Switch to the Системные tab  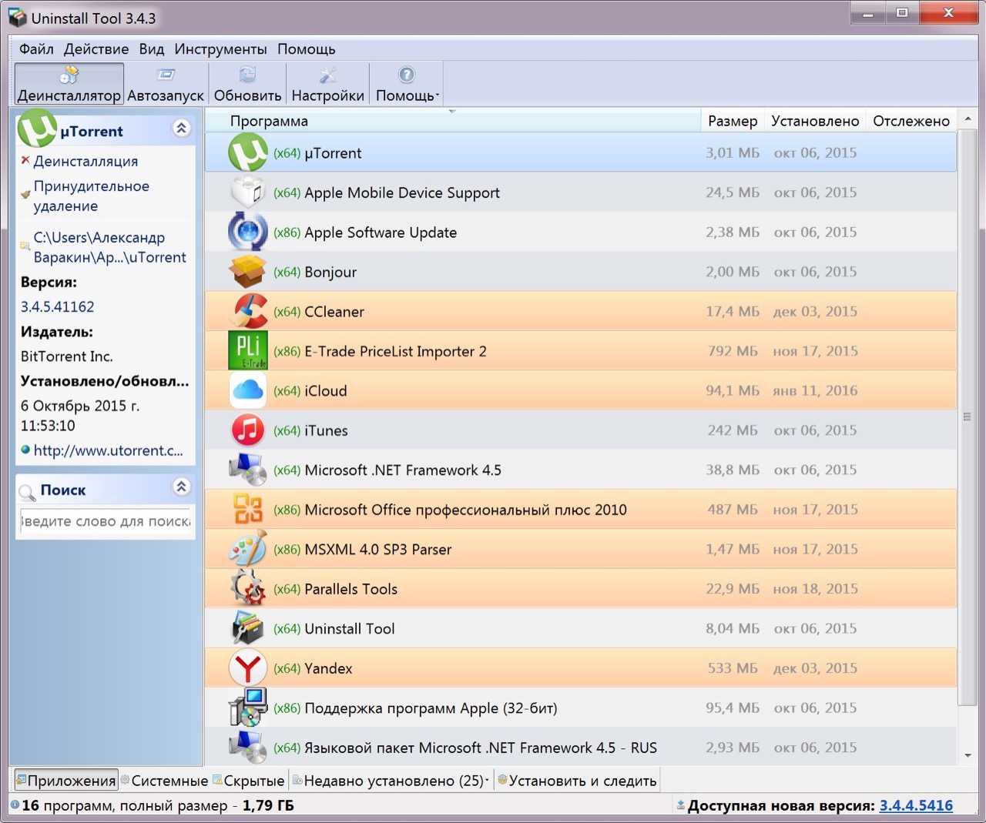click(x=164, y=781)
